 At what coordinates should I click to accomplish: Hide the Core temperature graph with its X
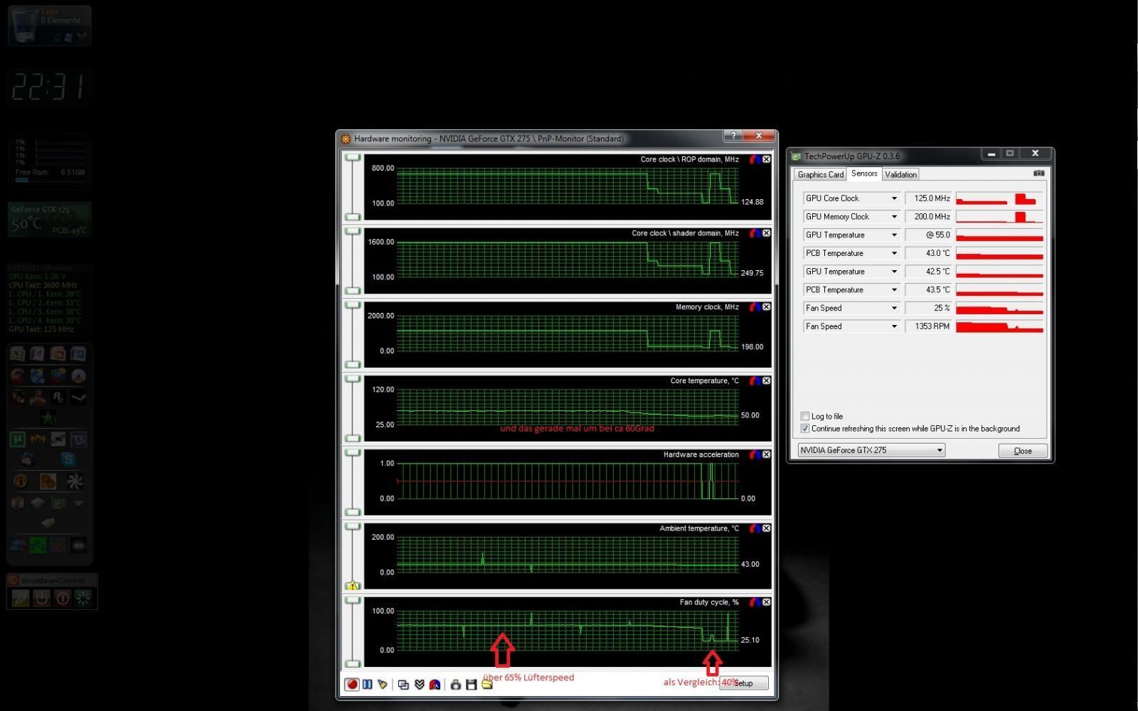point(767,381)
